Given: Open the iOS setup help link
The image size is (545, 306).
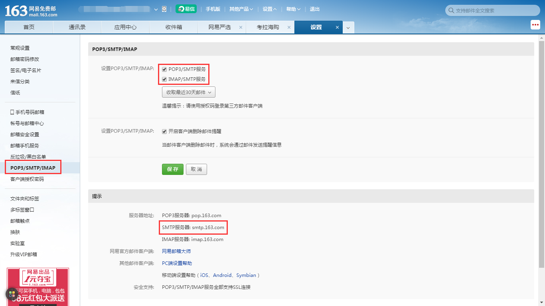Looking at the screenshot, I should pyautogui.click(x=204, y=275).
